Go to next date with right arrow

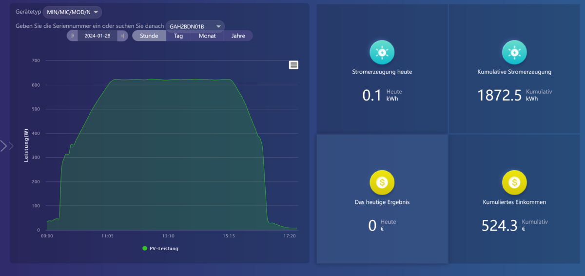123,36
